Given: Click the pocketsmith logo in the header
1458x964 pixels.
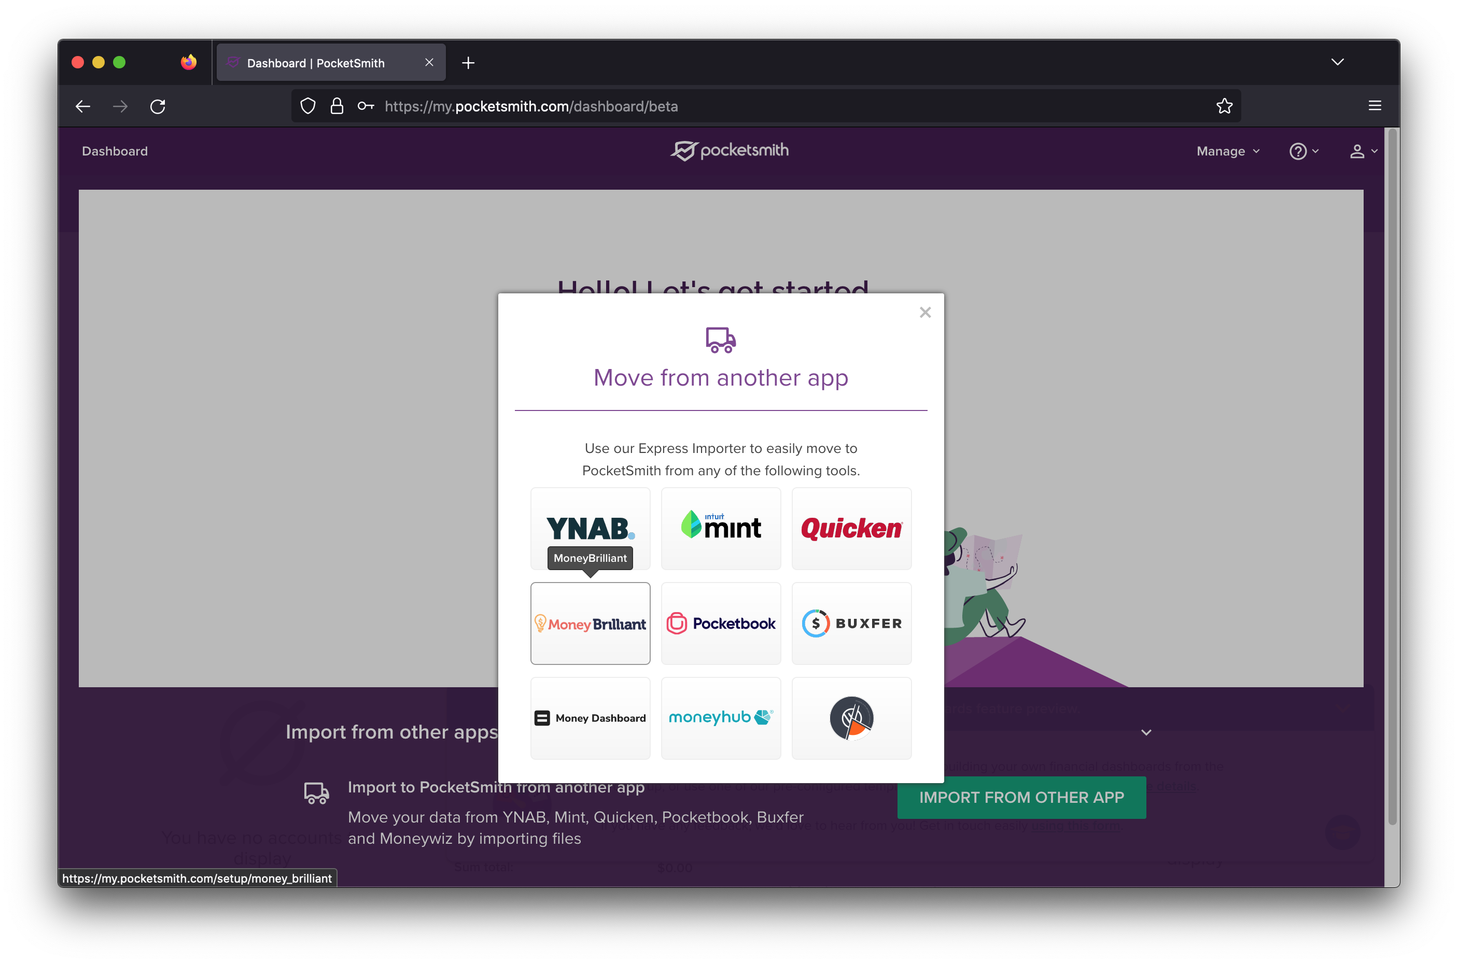Looking at the screenshot, I should tap(730, 151).
